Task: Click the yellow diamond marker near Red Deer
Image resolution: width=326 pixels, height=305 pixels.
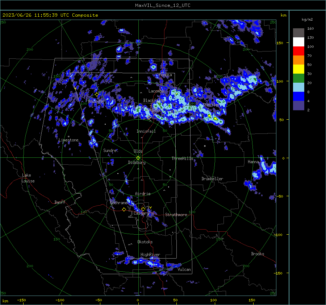Action: coord(149,118)
